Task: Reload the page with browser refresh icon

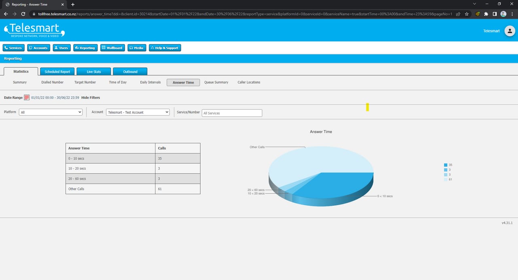Action: (x=23, y=14)
